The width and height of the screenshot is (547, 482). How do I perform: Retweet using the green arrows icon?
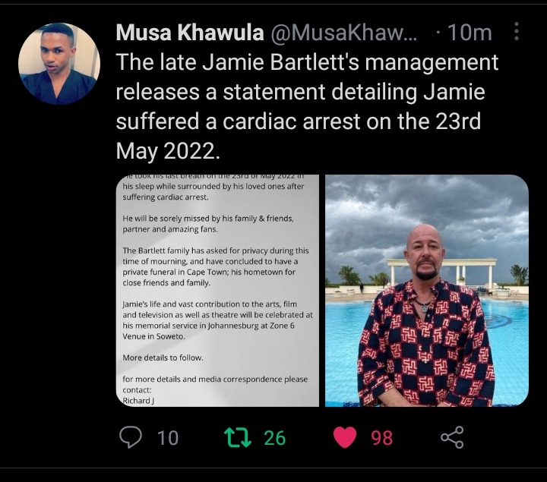238,437
